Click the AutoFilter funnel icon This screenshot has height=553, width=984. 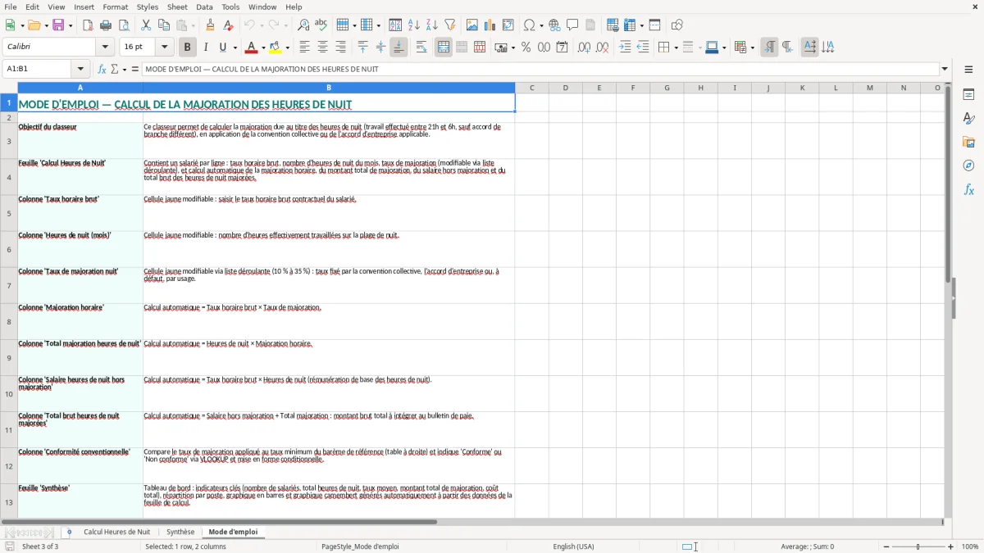point(450,25)
